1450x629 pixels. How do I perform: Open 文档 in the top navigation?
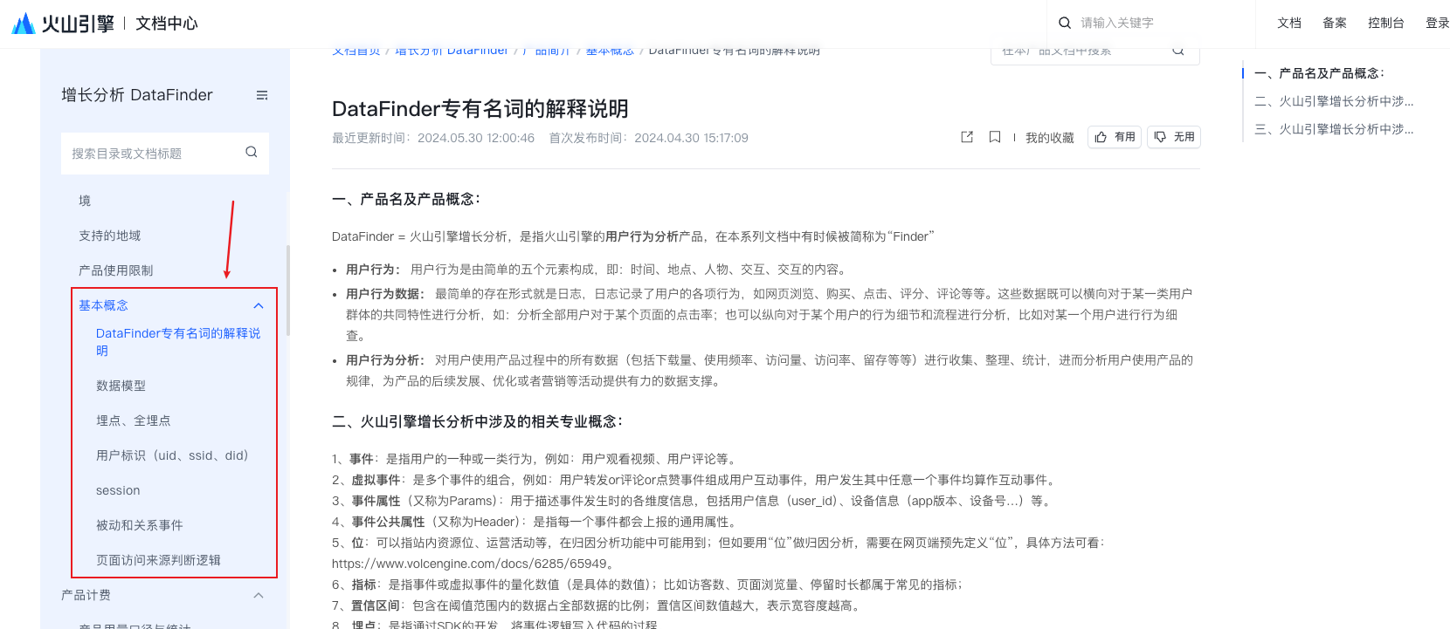click(x=1289, y=23)
